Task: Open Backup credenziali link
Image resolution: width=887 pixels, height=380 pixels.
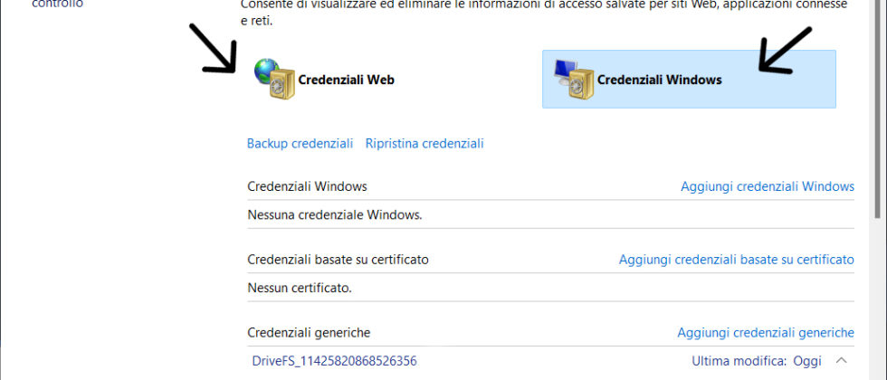Action: point(300,143)
